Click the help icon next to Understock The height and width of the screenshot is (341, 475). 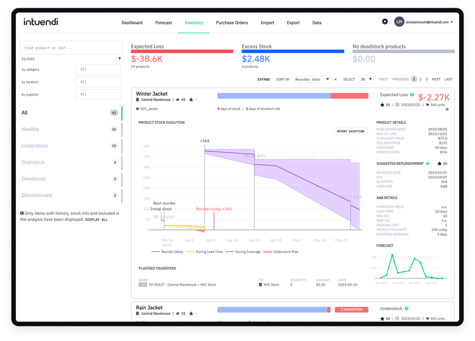406,308
